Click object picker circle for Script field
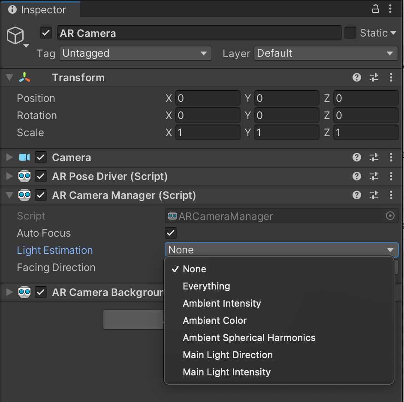 (390, 216)
